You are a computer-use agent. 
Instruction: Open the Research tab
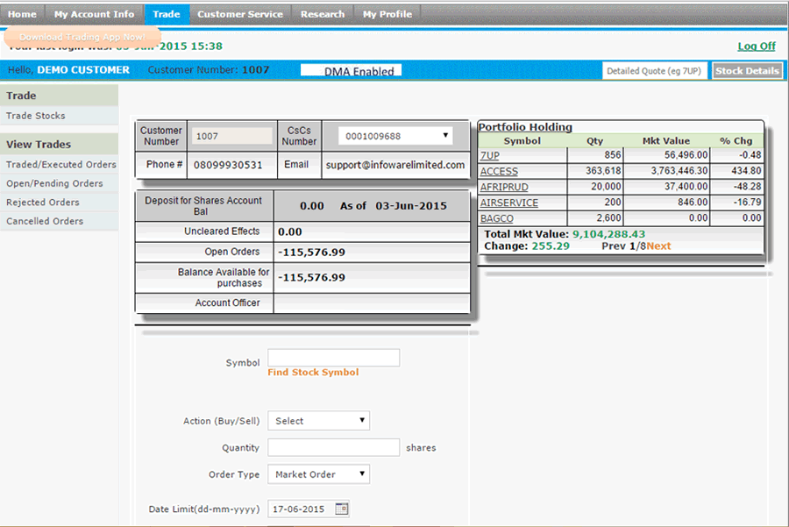coord(323,14)
